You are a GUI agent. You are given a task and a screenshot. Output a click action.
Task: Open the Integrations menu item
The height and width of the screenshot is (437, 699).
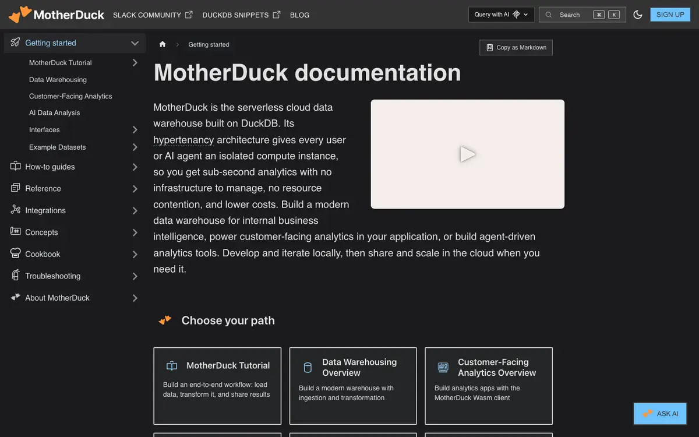pos(45,210)
